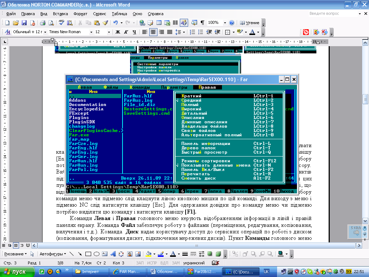This screenshot has width=369, height=277.
Task: Click the 3Просм function key in Far
Action: [x=121, y=191]
